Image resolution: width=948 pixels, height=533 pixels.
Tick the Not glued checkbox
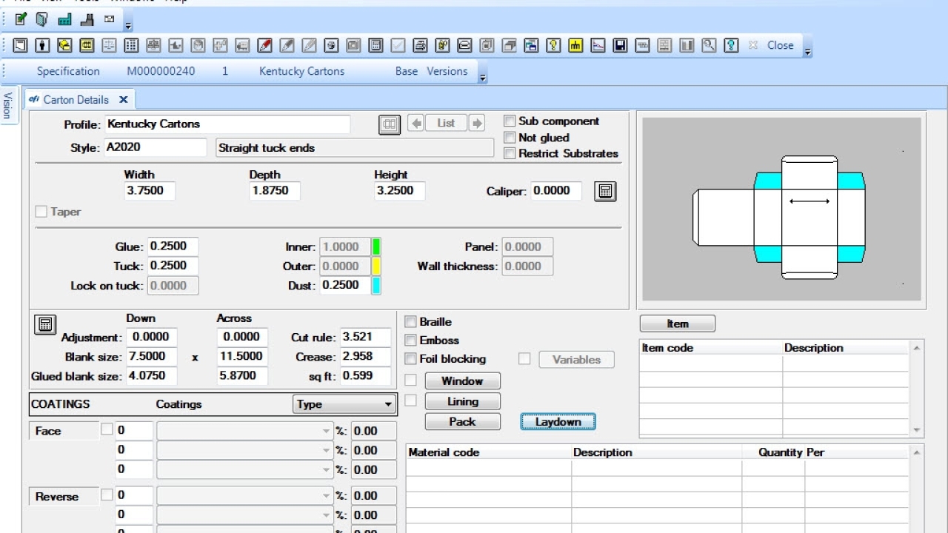510,137
